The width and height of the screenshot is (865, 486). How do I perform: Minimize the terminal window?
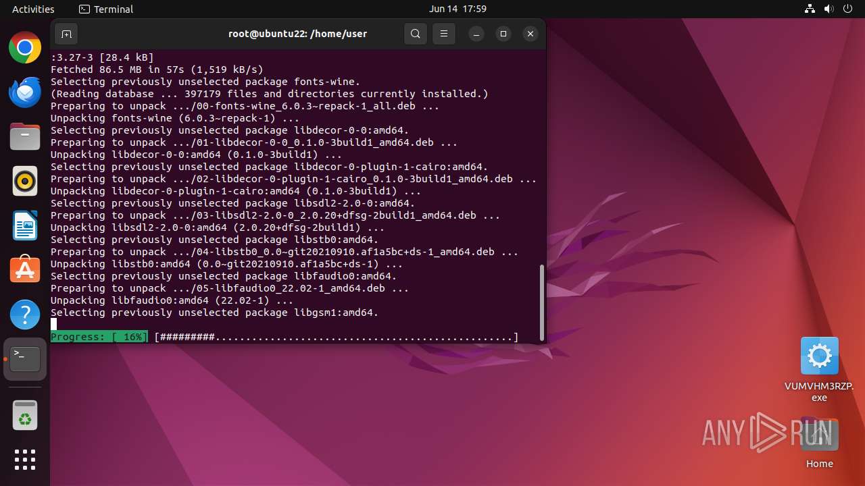pyautogui.click(x=476, y=34)
